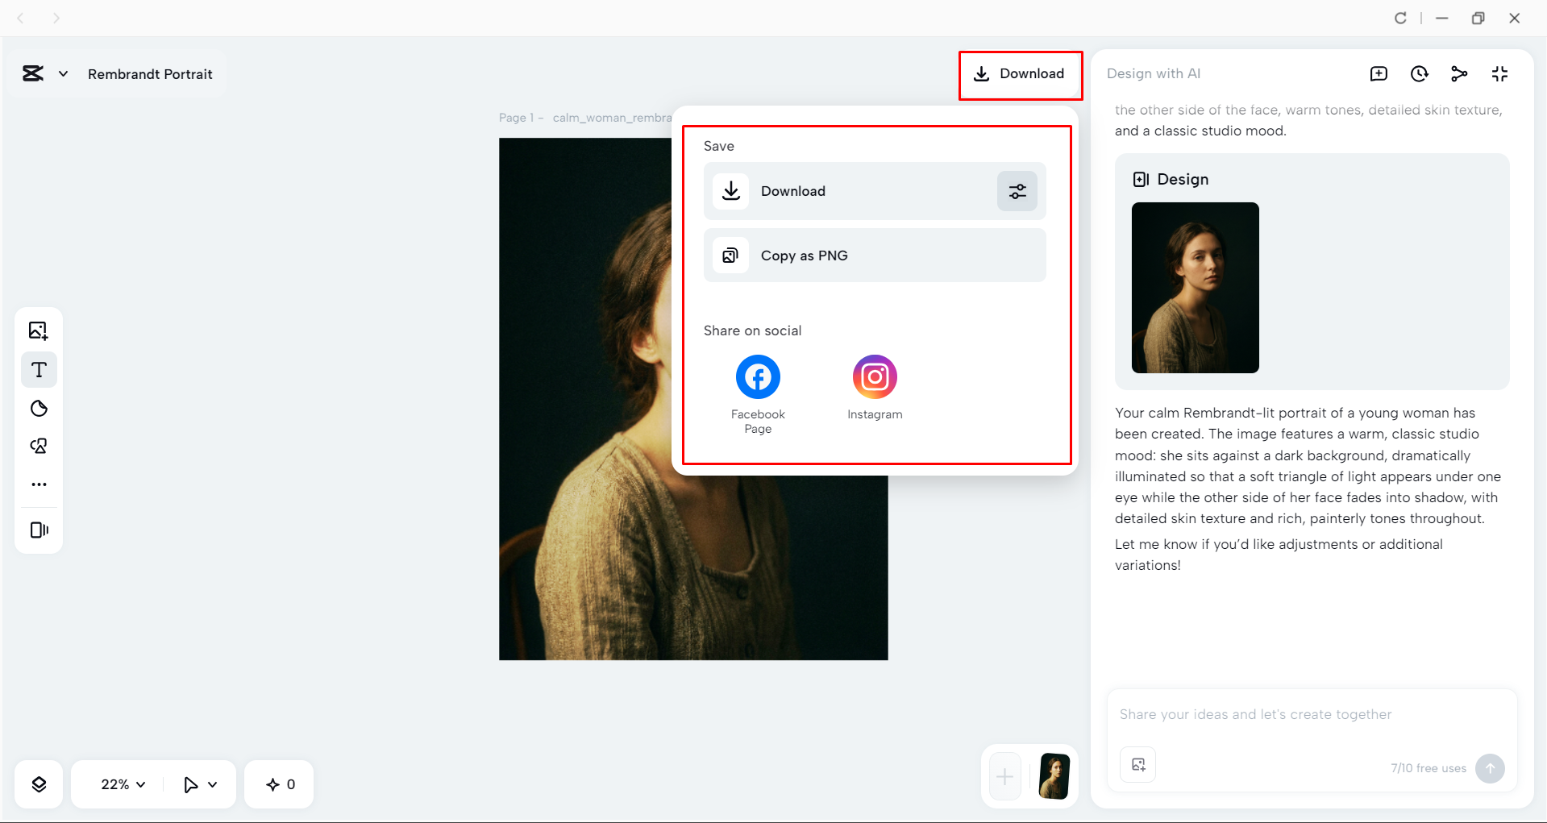Send the AI prompt with arrow button
The width and height of the screenshot is (1547, 823).
pos(1490,768)
